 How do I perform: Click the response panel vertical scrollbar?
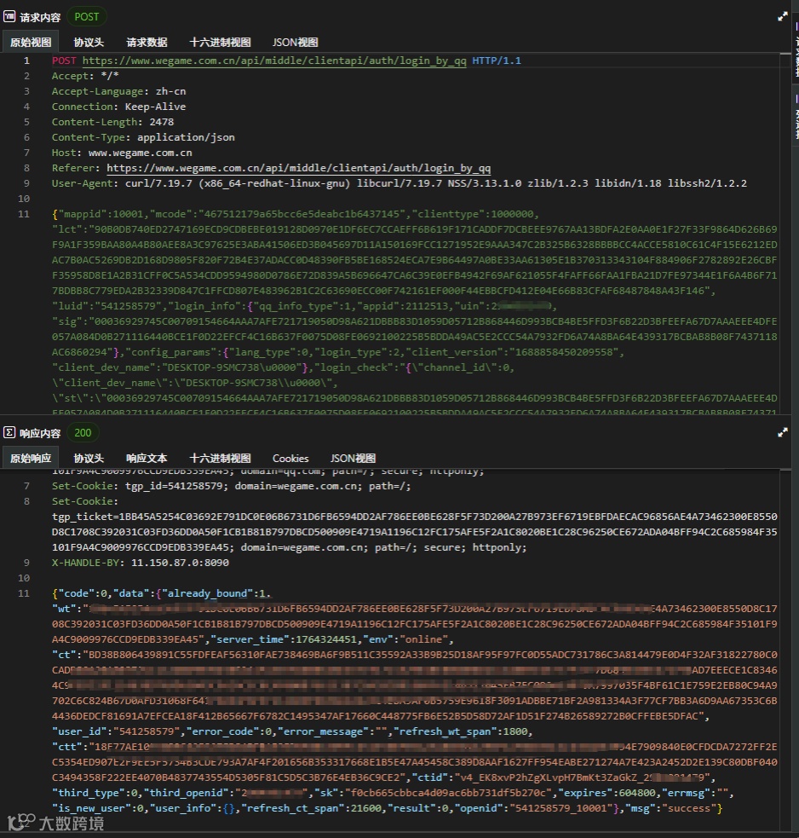point(785,650)
